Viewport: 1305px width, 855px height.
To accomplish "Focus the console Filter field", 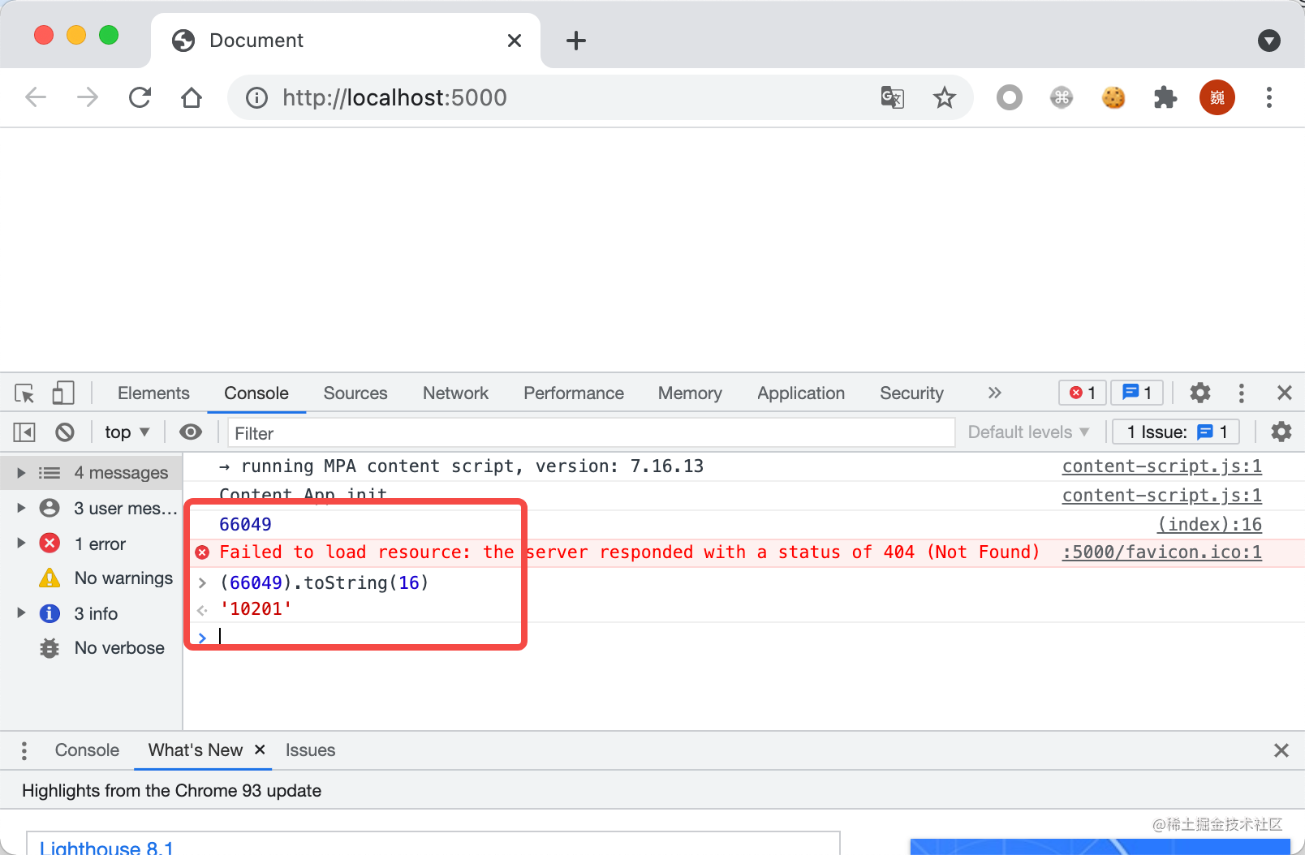I will (x=591, y=433).
